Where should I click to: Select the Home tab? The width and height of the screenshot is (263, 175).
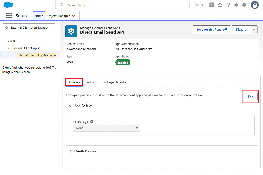(x=39, y=16)
